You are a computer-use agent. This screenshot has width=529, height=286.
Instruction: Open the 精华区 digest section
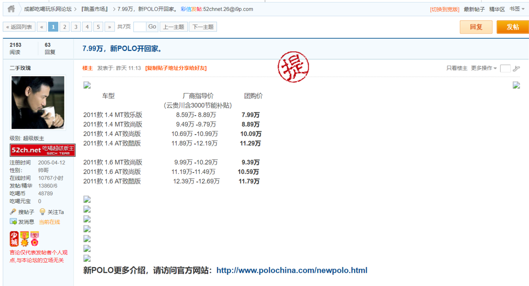[497, 9]
